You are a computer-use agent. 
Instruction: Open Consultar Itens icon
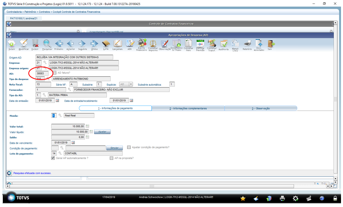click(x=188, y=45)
